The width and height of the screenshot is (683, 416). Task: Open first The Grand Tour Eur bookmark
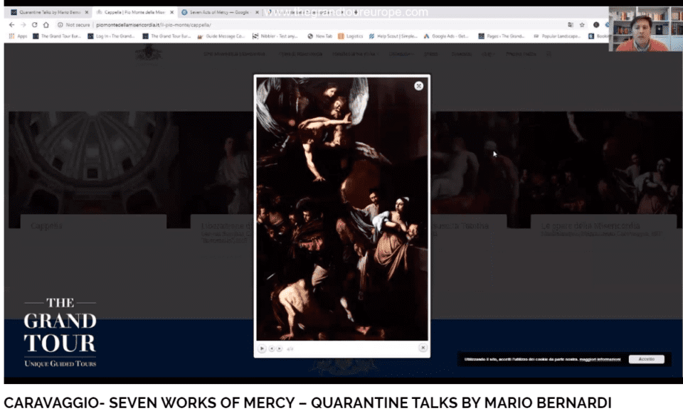click(x=57, y=36)
